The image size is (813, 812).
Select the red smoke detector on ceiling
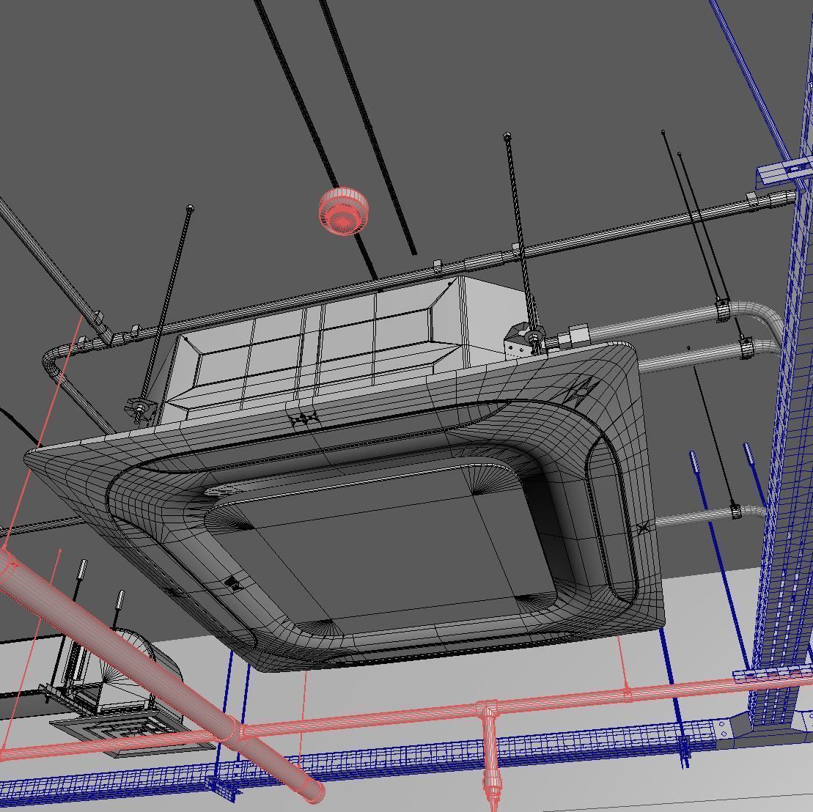(x=343, y=211)
